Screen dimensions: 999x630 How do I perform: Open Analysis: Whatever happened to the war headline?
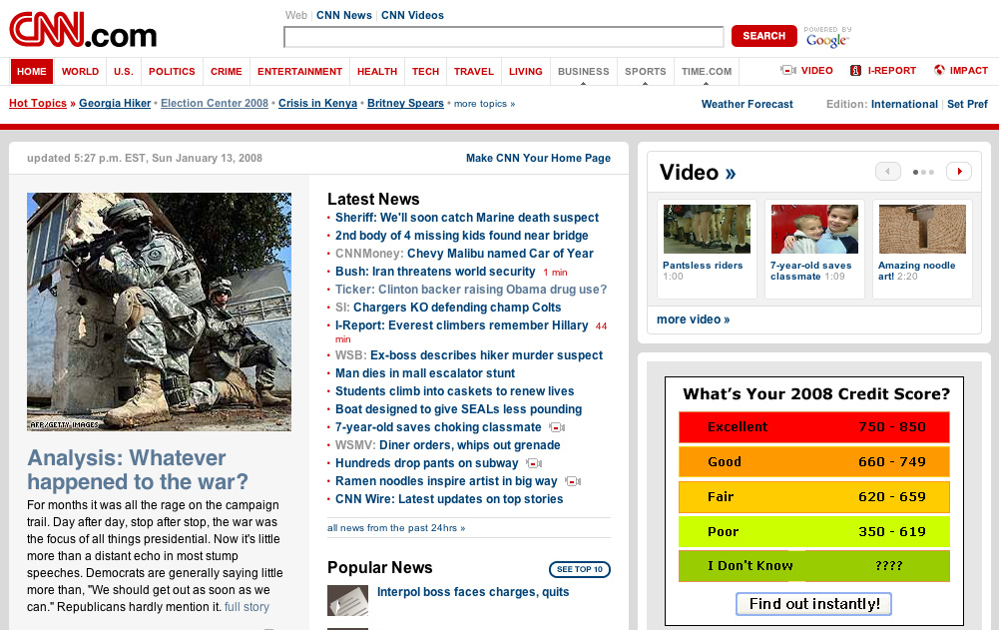tap(138, 470)
